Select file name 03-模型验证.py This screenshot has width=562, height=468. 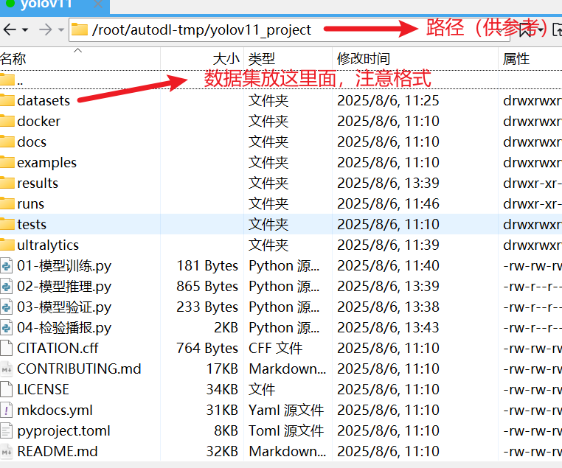coord(64,307)
